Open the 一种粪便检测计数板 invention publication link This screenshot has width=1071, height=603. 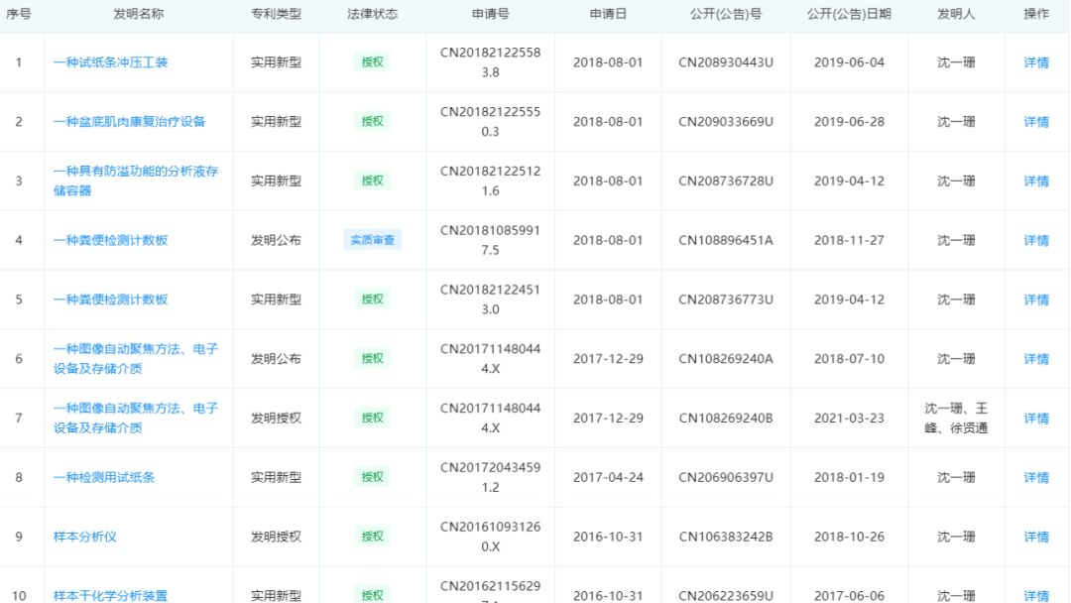110,240
